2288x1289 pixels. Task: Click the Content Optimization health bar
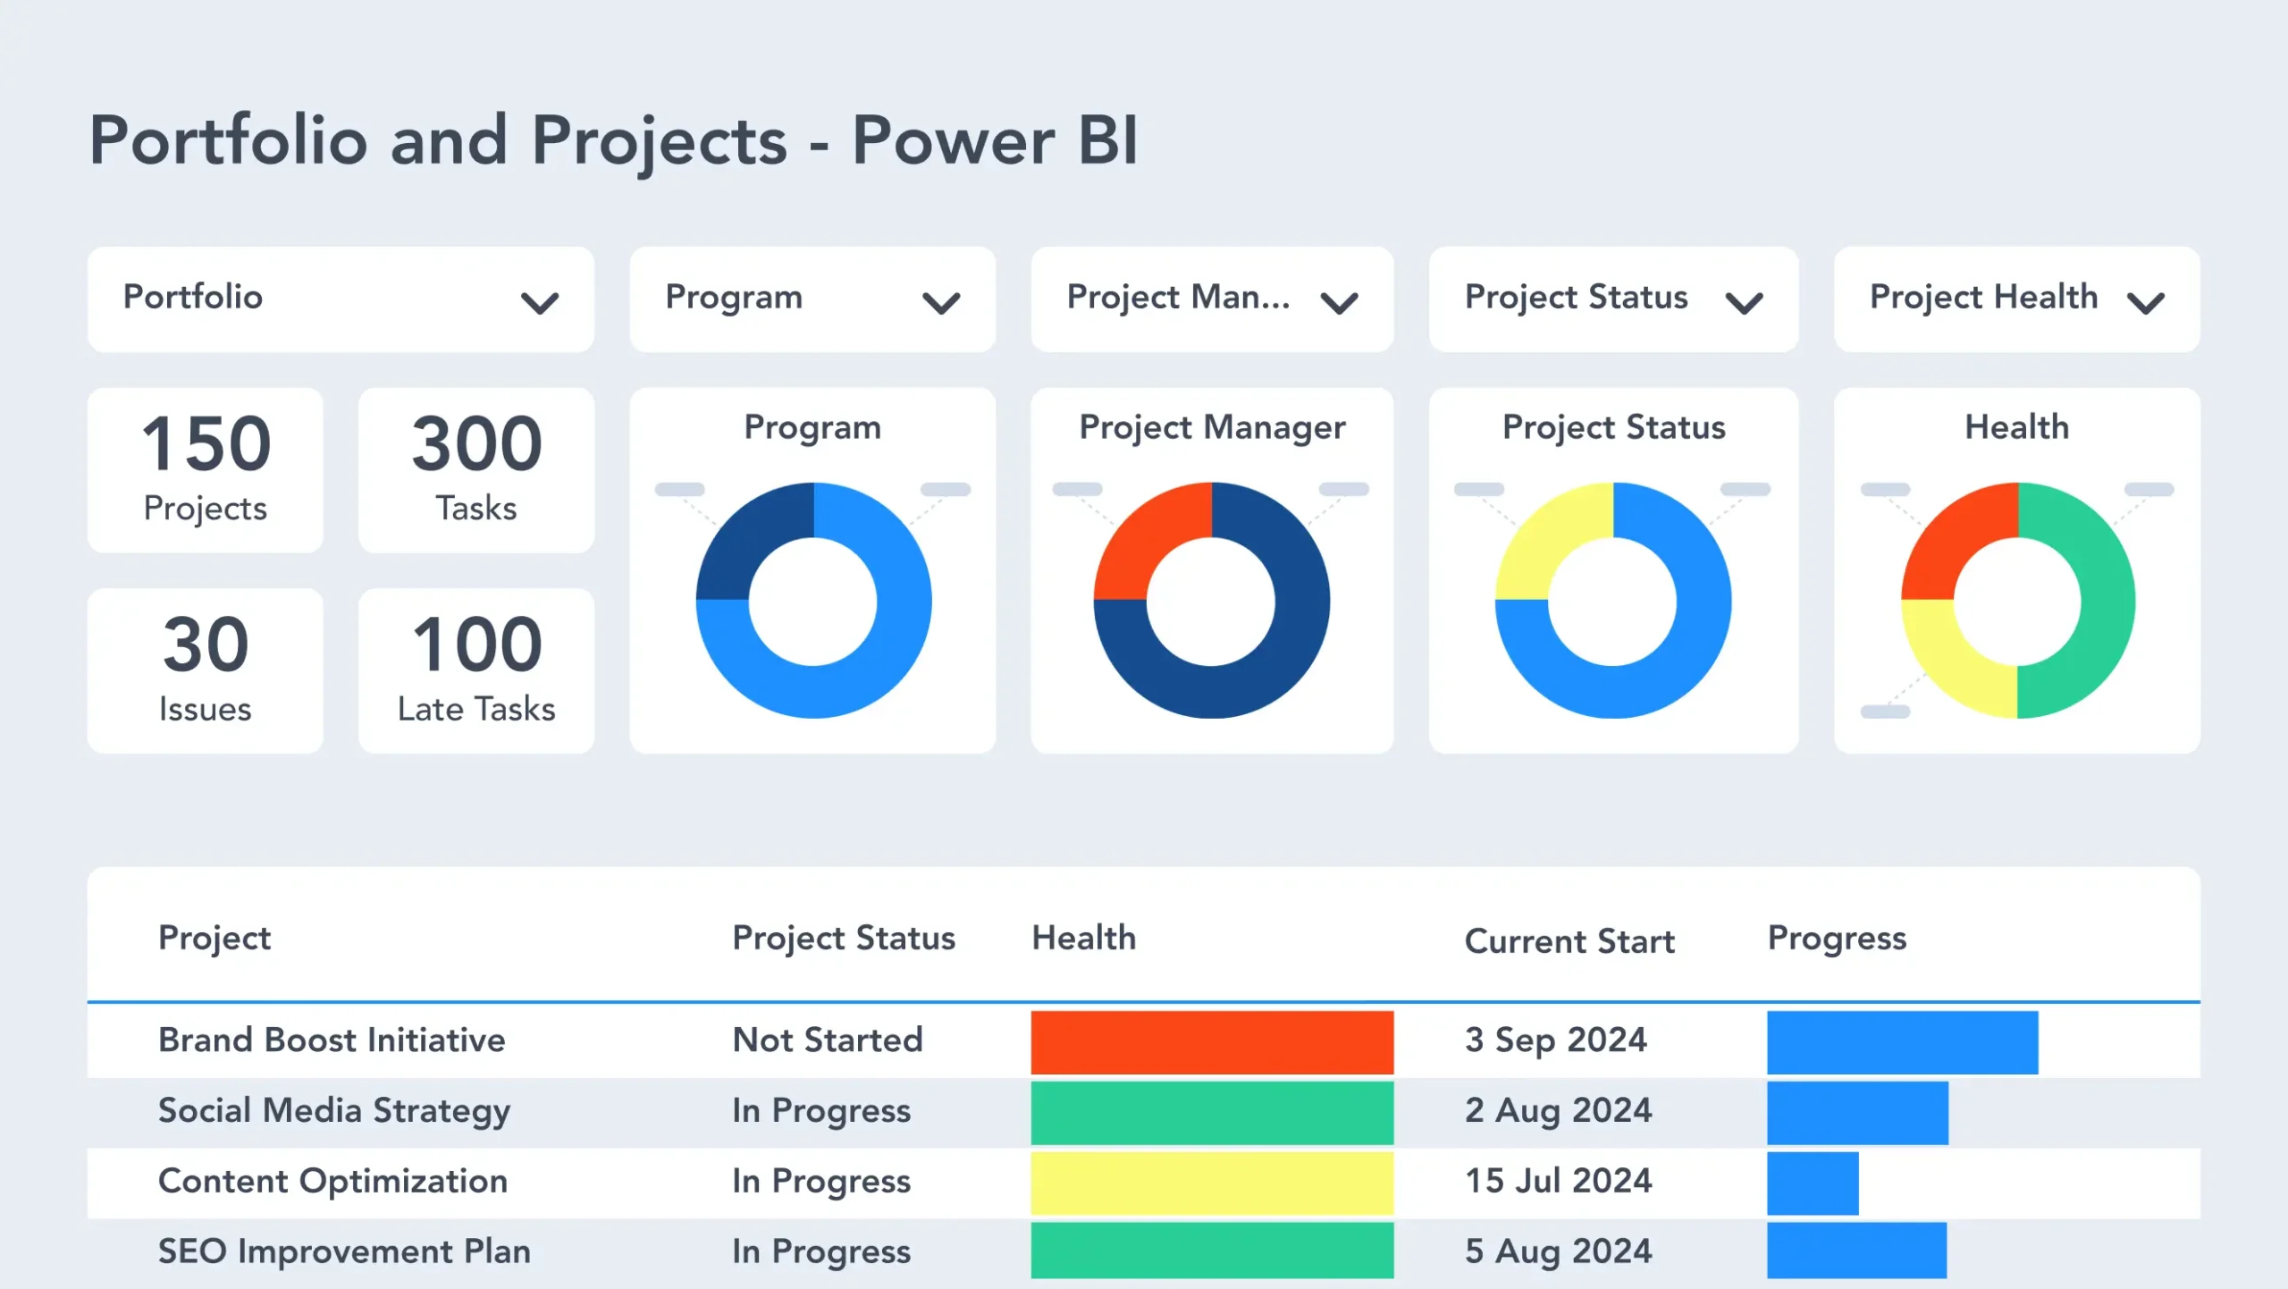[1212, 1181]
